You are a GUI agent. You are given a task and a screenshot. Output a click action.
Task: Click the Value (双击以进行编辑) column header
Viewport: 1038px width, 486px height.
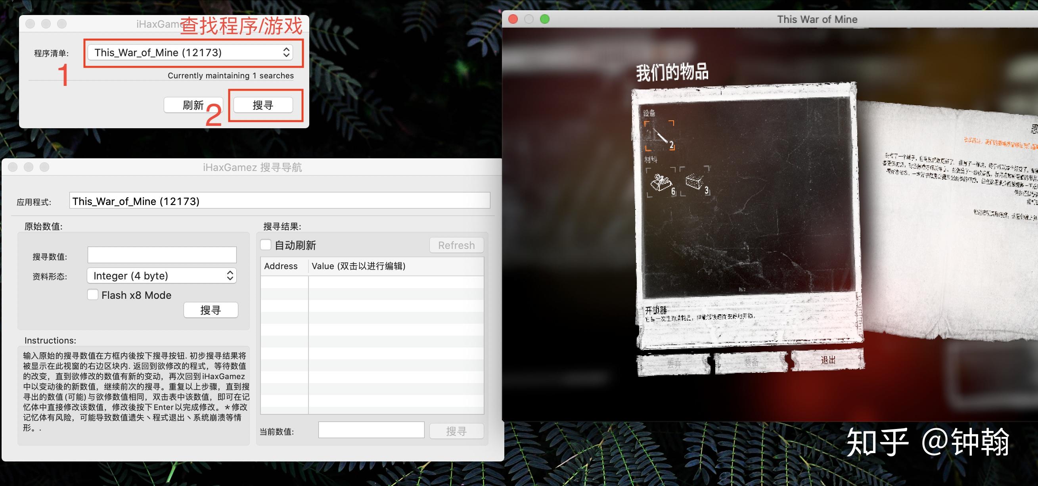pos(396,266)
